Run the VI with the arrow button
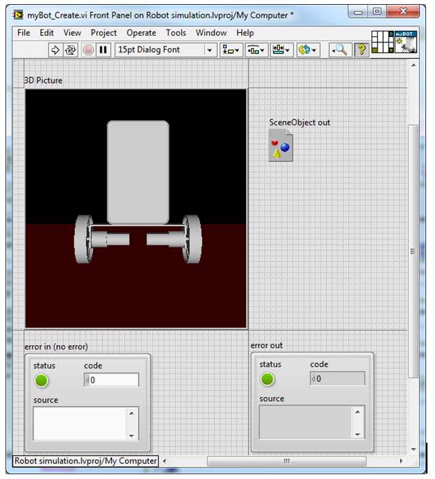 55,50
